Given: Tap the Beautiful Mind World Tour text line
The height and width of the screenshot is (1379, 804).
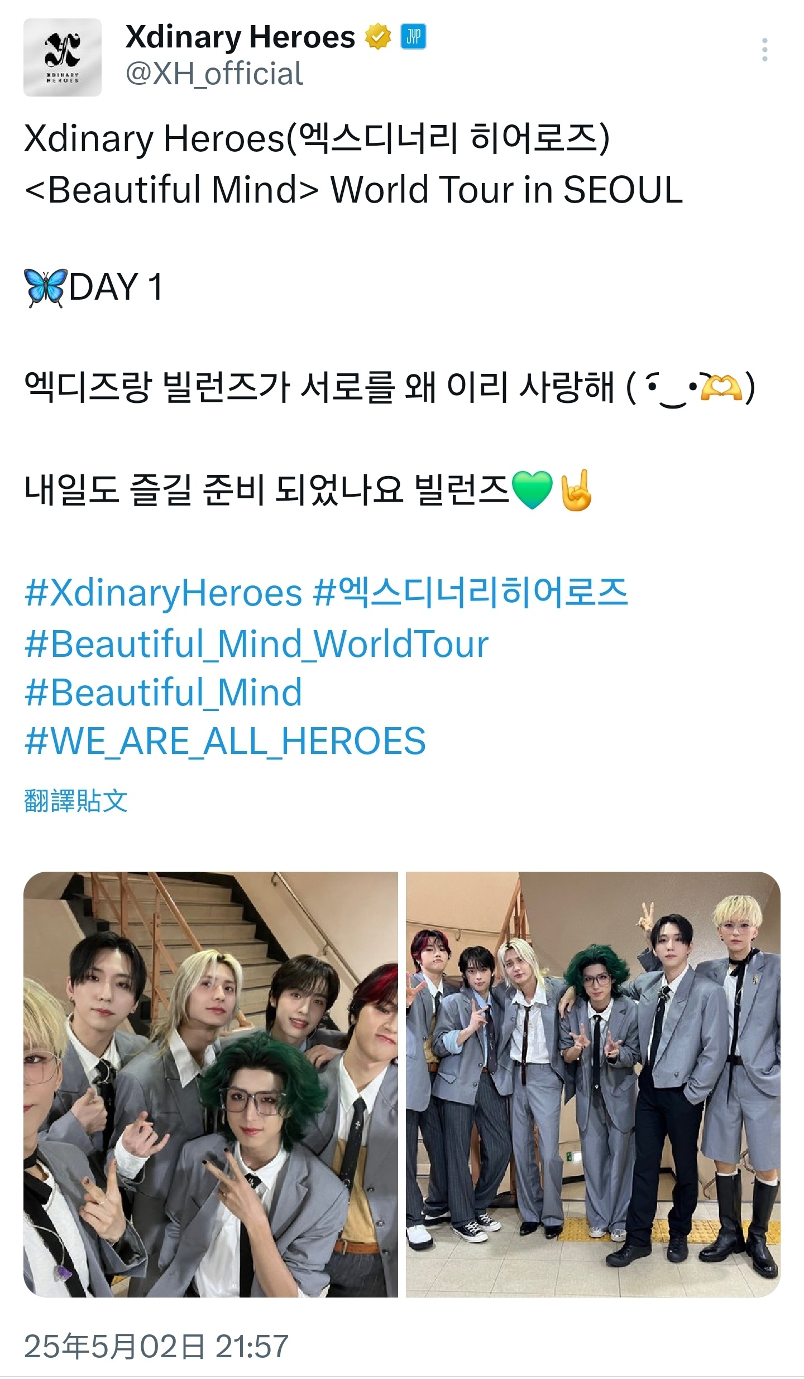Looking at the screenshot, I should [353, 189].
